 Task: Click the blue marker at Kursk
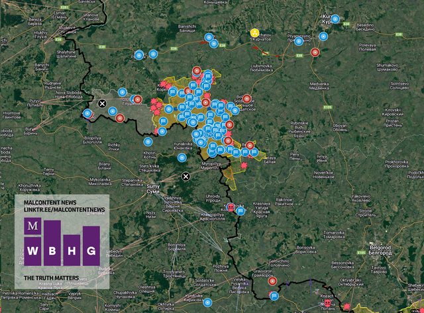[x=335, y=19]
